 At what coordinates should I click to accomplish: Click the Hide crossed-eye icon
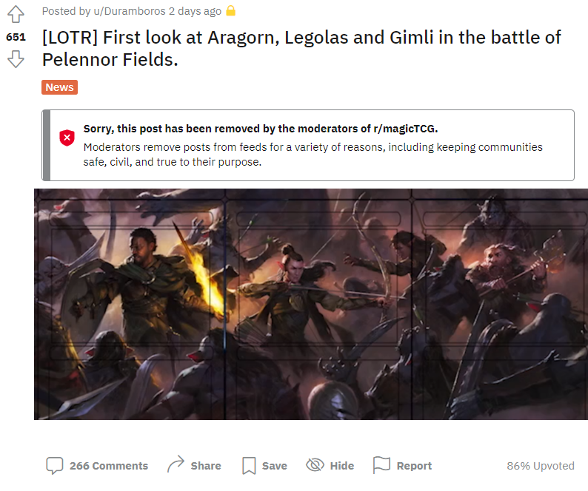click(315, 465)
